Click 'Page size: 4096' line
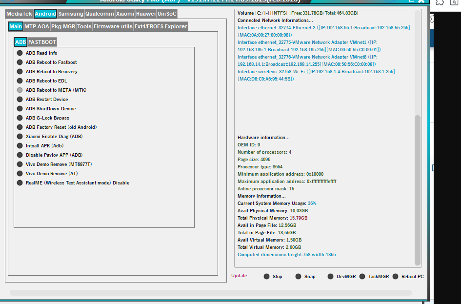Viewport: 461px width, 304px height. [254, 160]
